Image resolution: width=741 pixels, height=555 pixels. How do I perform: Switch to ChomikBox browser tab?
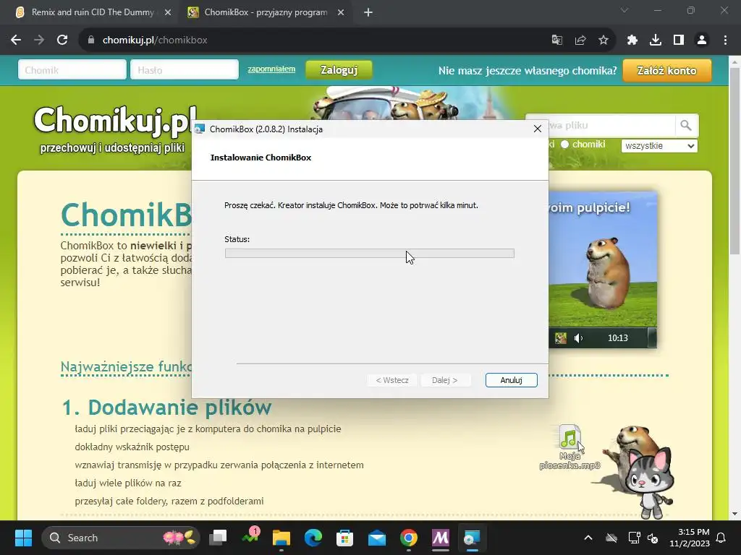265,12
